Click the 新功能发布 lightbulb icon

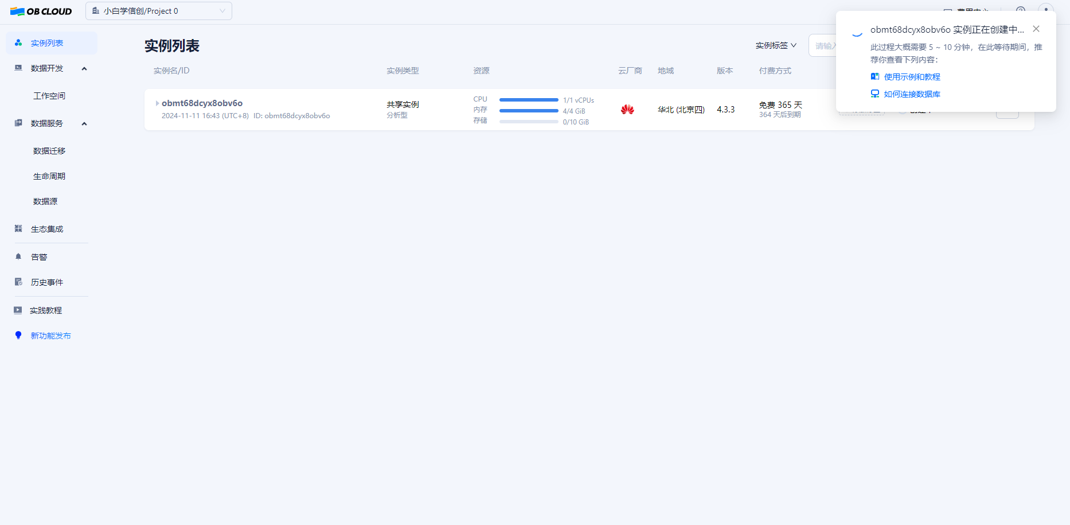click(18, 335)
